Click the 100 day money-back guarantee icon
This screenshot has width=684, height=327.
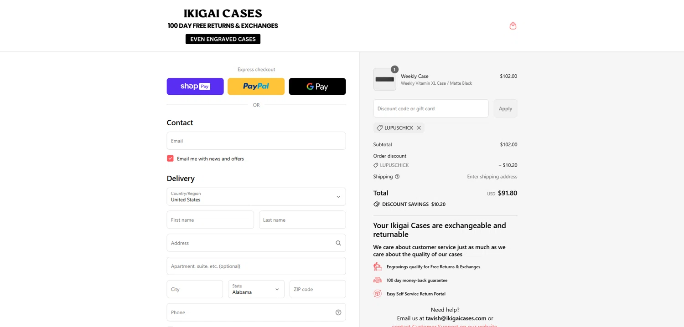point(378,281)
